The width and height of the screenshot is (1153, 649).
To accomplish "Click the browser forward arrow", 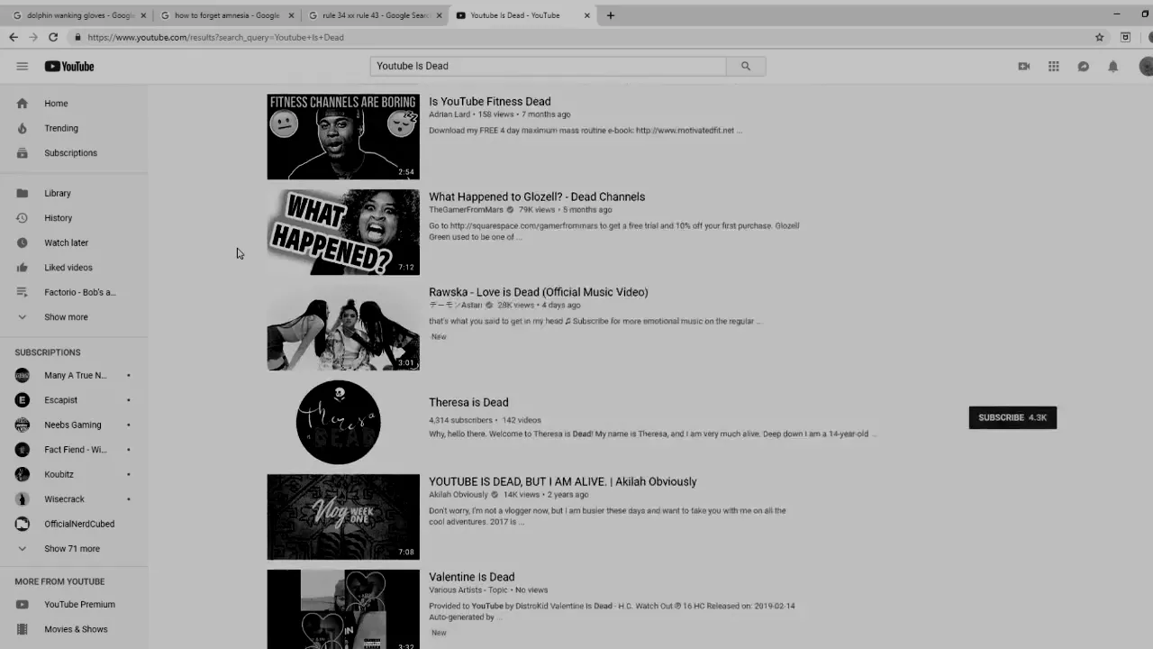I will (x=33, y=37).
